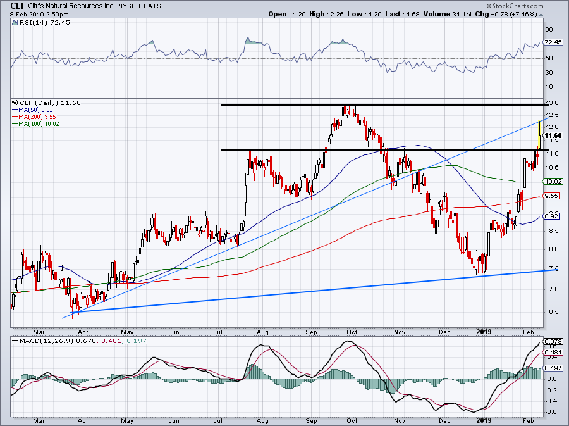This screenshot has height=426, width=569.
Task: Click the blue 'MA(50) 8.92' legend entry
Action: (x=32, y=110)
